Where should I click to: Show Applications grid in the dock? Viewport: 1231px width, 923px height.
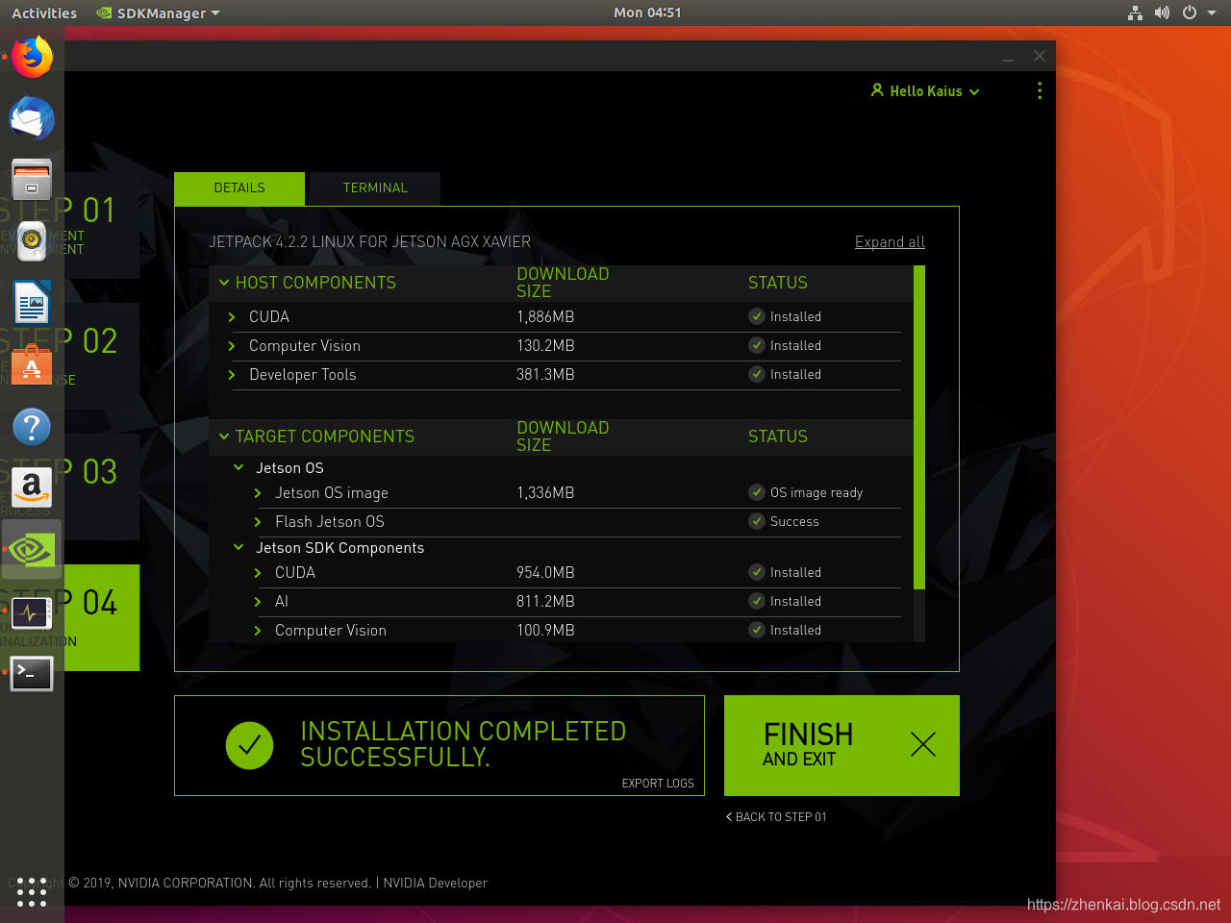pyautogui.click(x=32, y=891)
